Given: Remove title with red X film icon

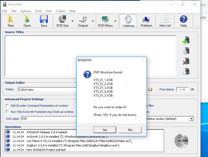Looking at the screenshot, I should coord(187,61).
